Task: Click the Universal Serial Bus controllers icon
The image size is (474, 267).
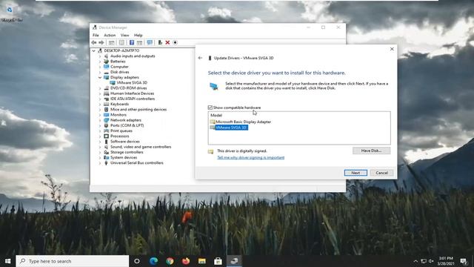Action: [106, 163]
